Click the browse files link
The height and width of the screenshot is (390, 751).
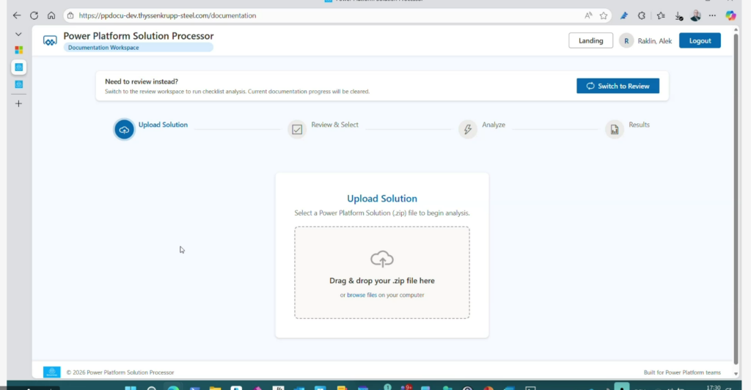[x=362, y=295]
